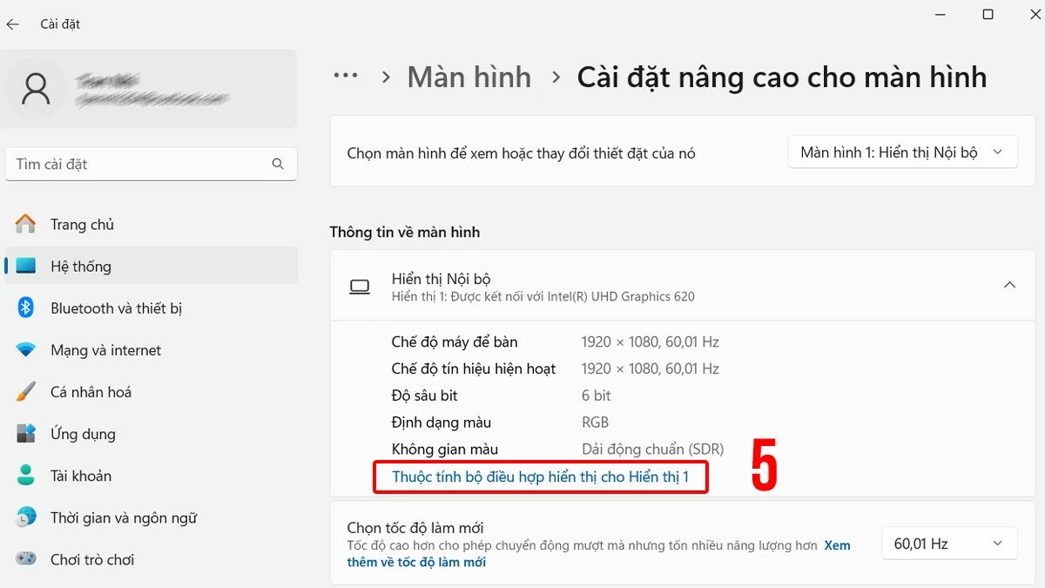Go to Mạng và internet section

(x=104, y=349)
